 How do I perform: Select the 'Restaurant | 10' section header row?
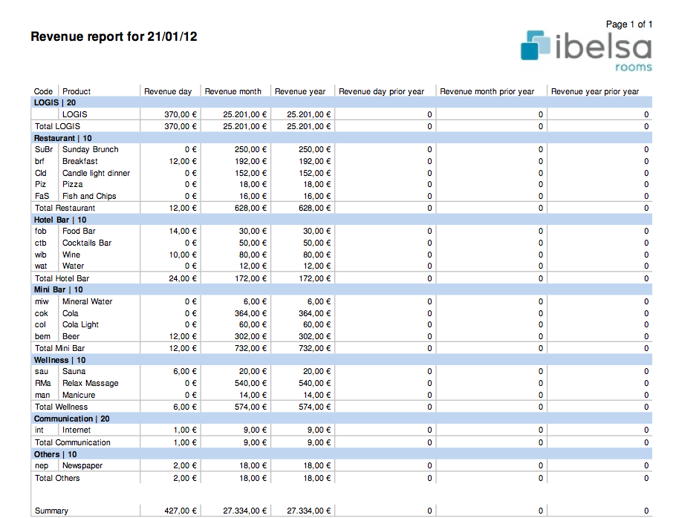click(63, 138)
